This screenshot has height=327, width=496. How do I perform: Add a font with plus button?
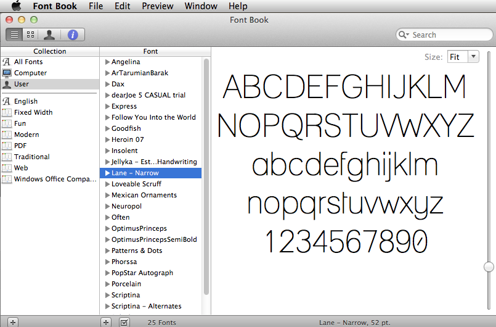105,322
